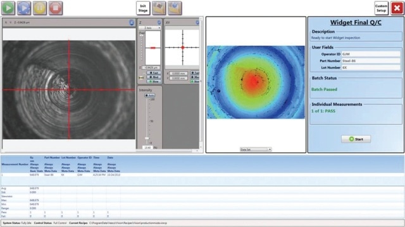The image size is (405, 227).
Task: Click the '1 of 1: PASS' measurement text
Action: click(x=323, y=111)
